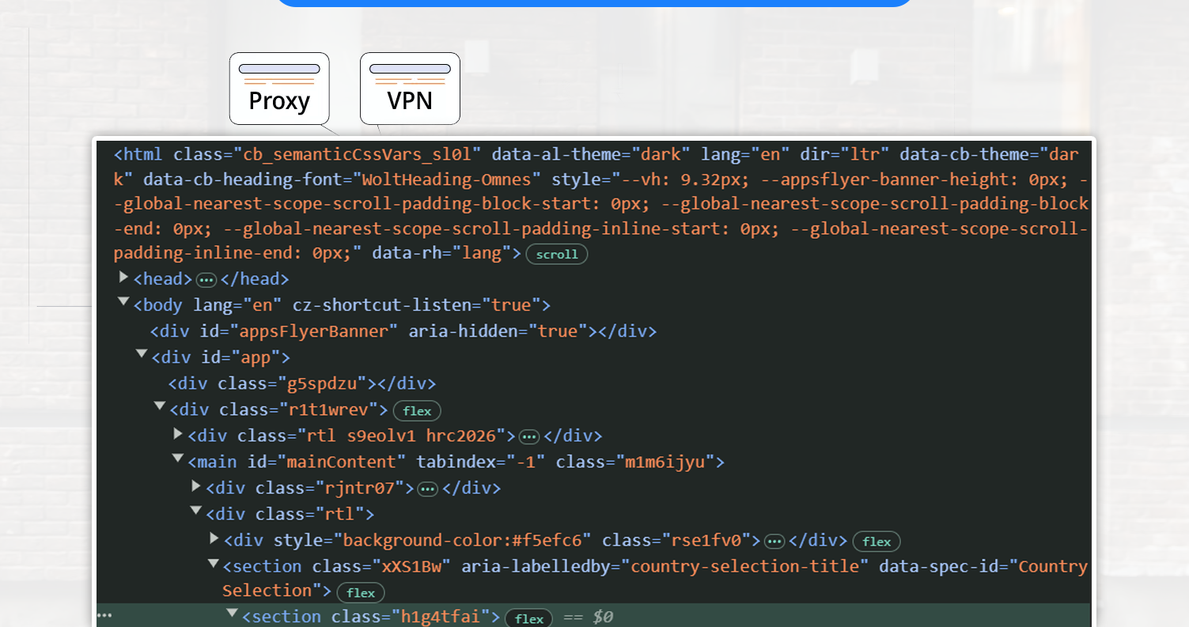Expand the head element node
This screenshot has width=1189, height=627.
point(123,278)
